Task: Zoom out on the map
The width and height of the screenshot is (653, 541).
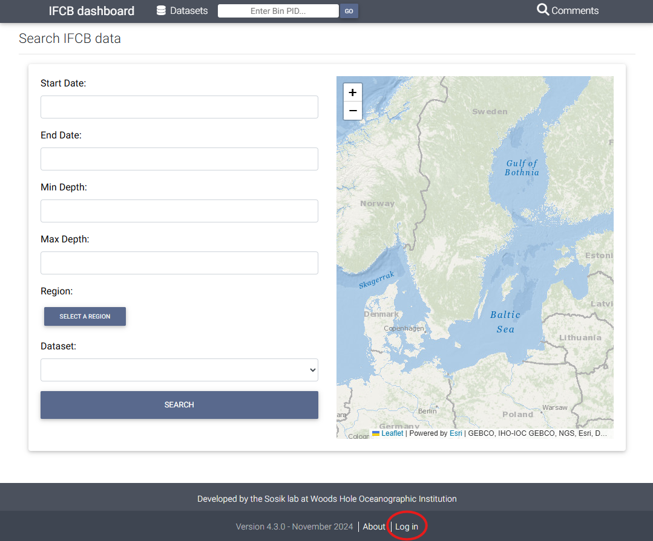Action: pos(352,111)
